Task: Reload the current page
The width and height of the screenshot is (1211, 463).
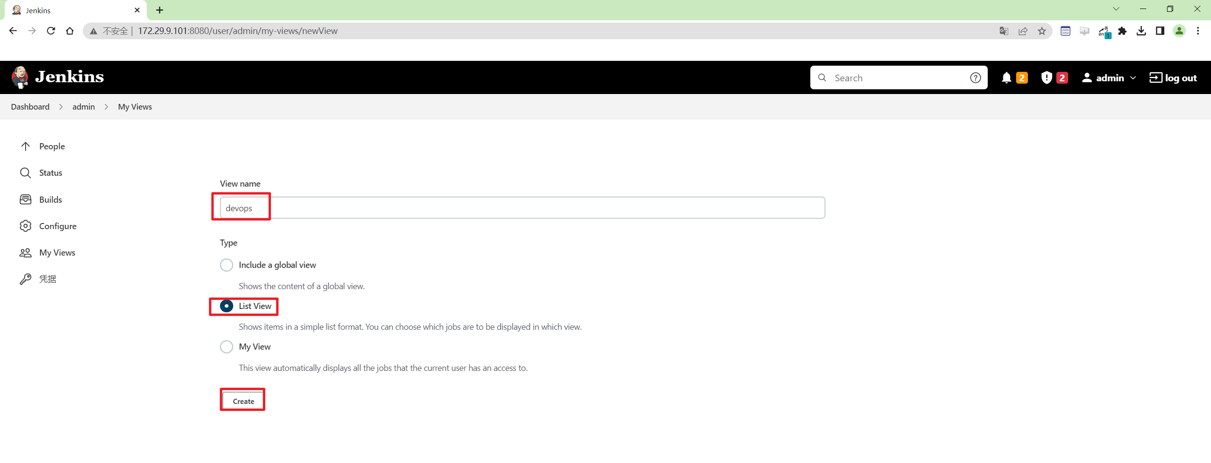Action: [51, 31]
